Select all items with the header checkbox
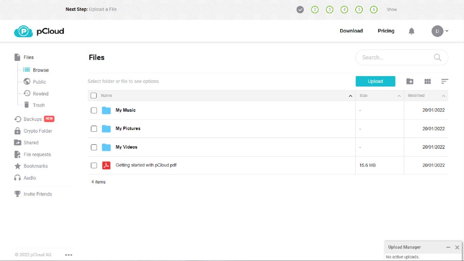Viewport: 464px width, 261px height. pos(94,95)
